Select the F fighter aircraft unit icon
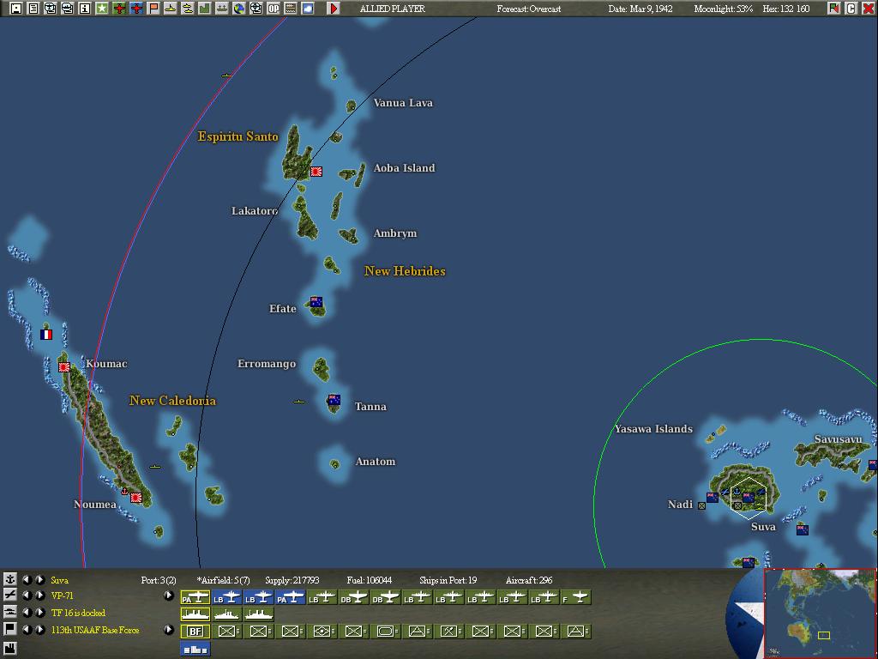Viewport: 878px width, 659px height. pyautogui.click(x=575, y=597)
